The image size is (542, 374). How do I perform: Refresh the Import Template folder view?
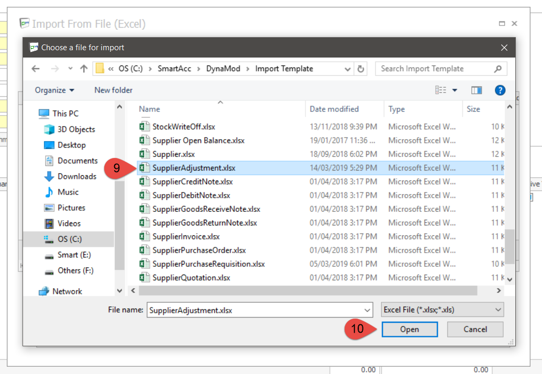[x=360, y=69]
